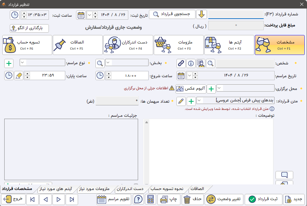Search بخش using the magnifier icon
This screenshot has height=206, width=307.
(x=100, y=63)
